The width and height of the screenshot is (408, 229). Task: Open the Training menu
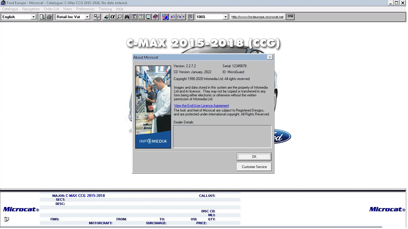pos(105,9)
